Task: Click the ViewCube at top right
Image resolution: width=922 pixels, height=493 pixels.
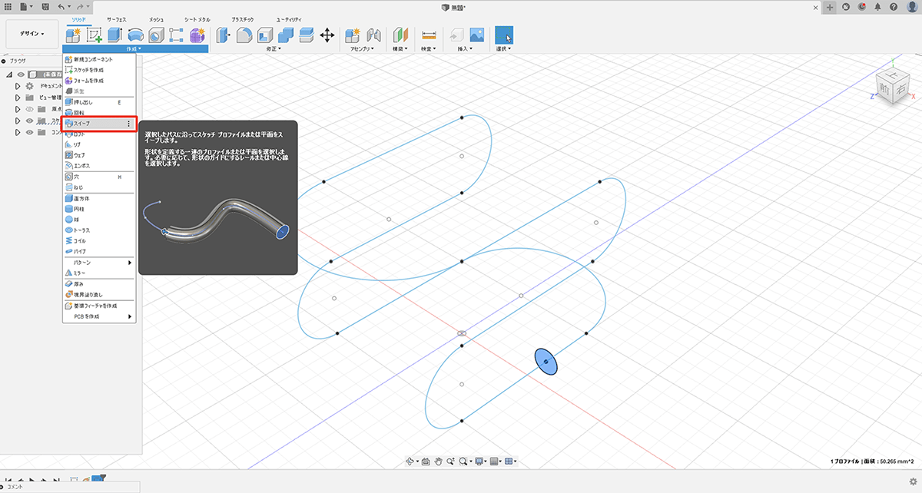Action: click(894, 84)
